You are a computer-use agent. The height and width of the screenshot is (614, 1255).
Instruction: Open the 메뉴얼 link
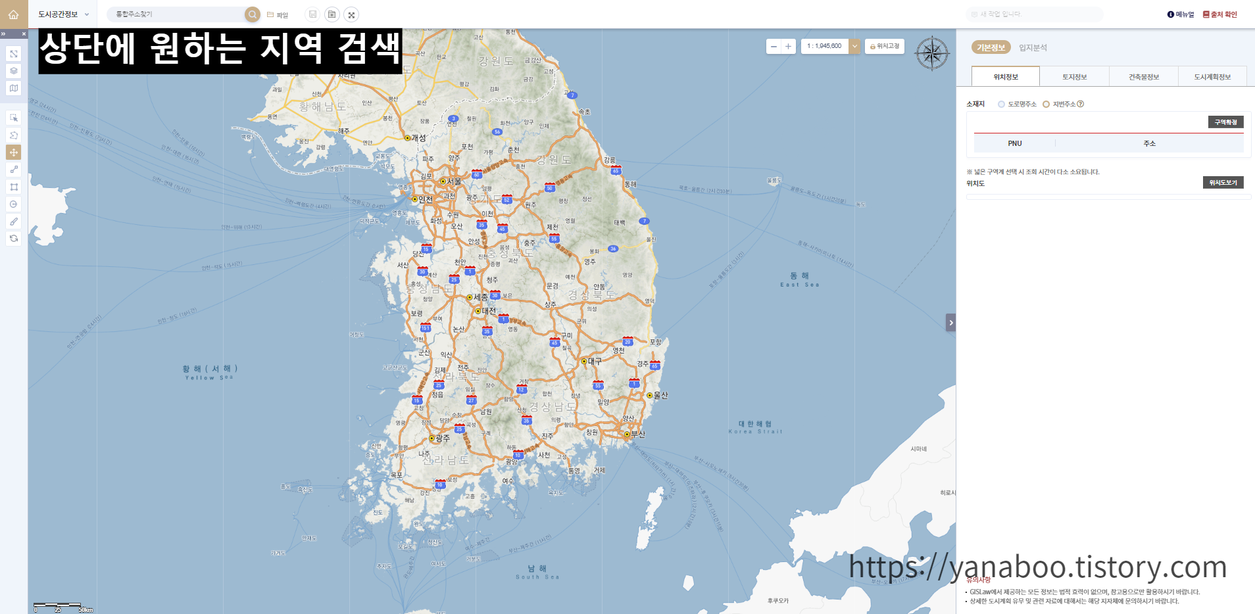coord(1181,14)
